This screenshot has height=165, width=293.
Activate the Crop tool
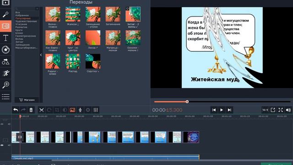tap(57, 110)
